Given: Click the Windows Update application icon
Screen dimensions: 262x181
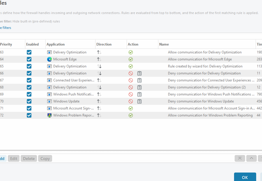Looking at the screenshot, I should coord(49,101).
